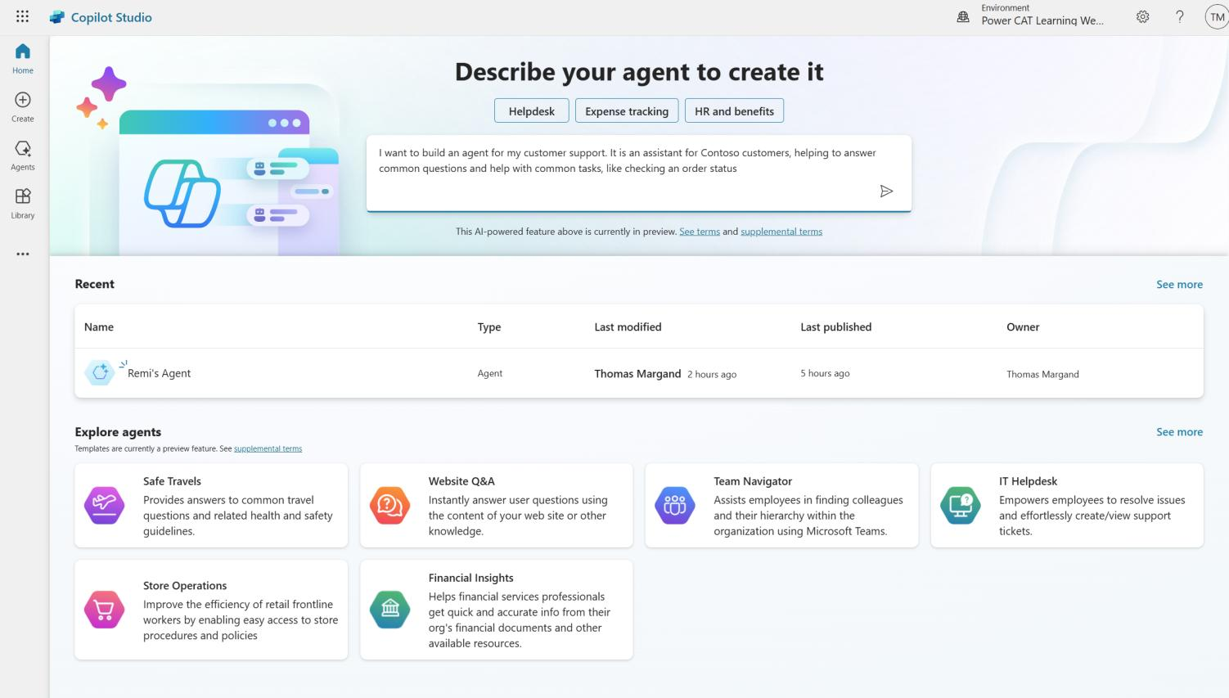Open Agents in the left navigation
The image size is (1229, 698).
(23, 155)
